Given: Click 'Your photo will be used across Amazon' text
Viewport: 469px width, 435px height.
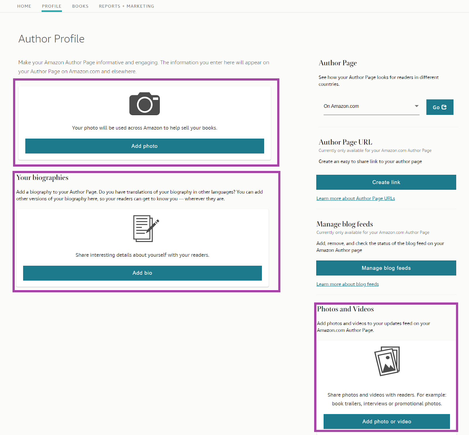Looking at the screenshot, I should (x=145, y=128).
